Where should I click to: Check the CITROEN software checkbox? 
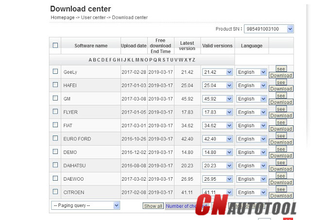[55, 192]
